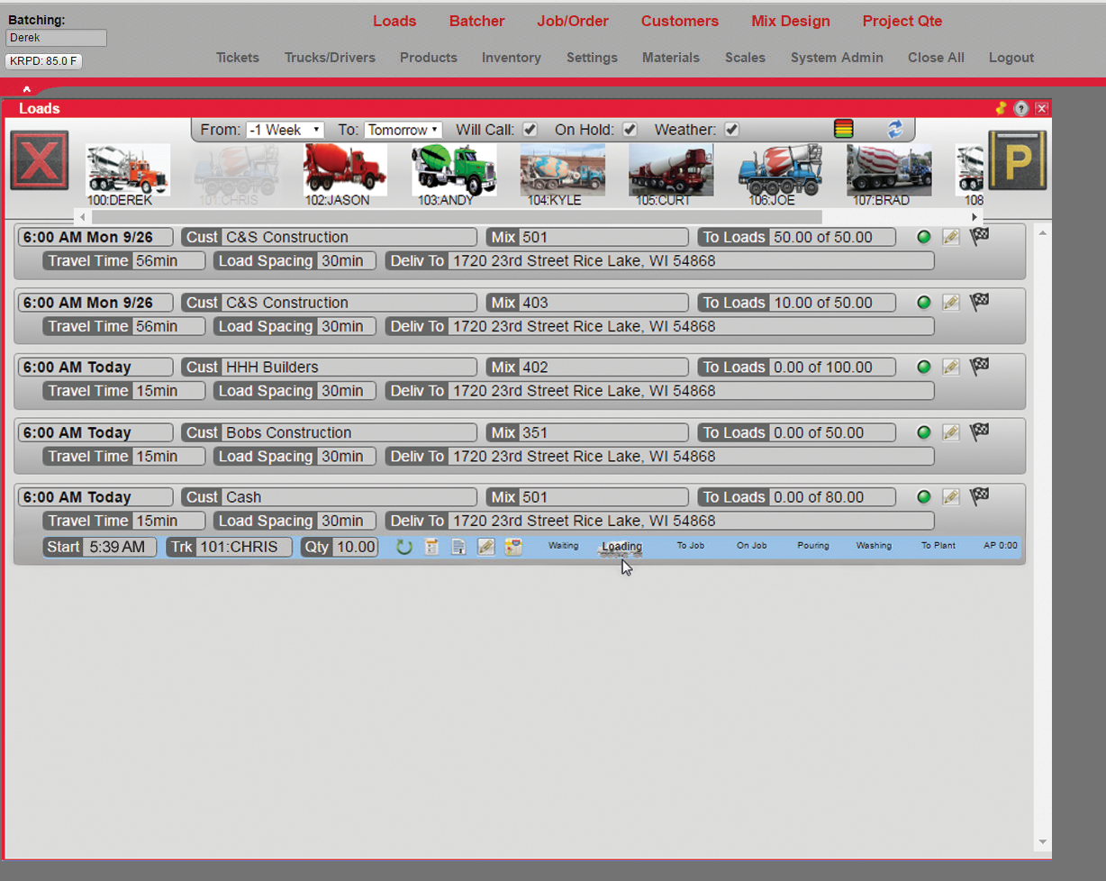Screen dimensions: 1106x881
Task: Click checkered flag for C&S Mix 403 order
Action: 979,301
